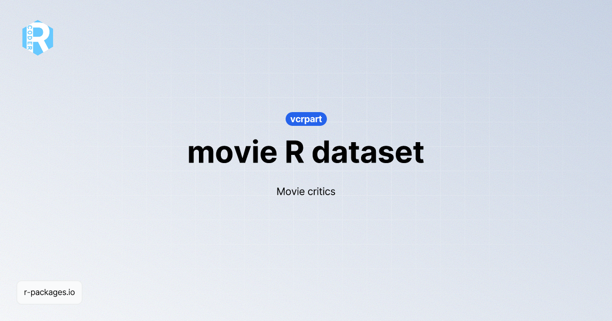Select the movie R dataset heading

pos(306,152)
